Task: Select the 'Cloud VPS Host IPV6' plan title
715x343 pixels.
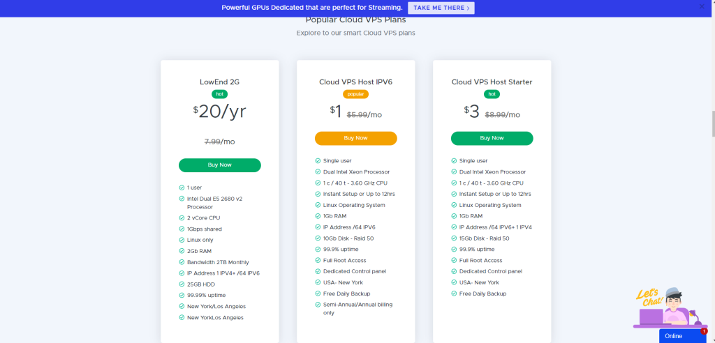Action: click(x=355, y=82)
